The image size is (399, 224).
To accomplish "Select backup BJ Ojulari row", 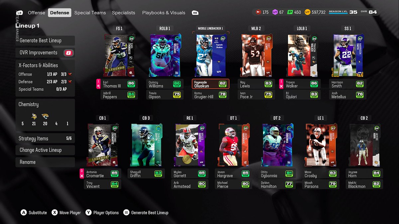I will click(302, 95).
